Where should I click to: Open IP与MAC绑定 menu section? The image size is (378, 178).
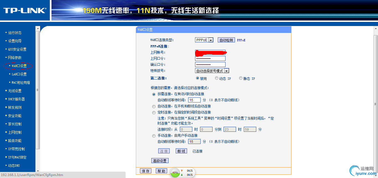pyautogui.click(x=17, y=157)
